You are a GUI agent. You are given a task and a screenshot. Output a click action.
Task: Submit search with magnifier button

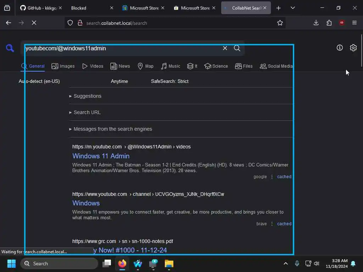237,48
